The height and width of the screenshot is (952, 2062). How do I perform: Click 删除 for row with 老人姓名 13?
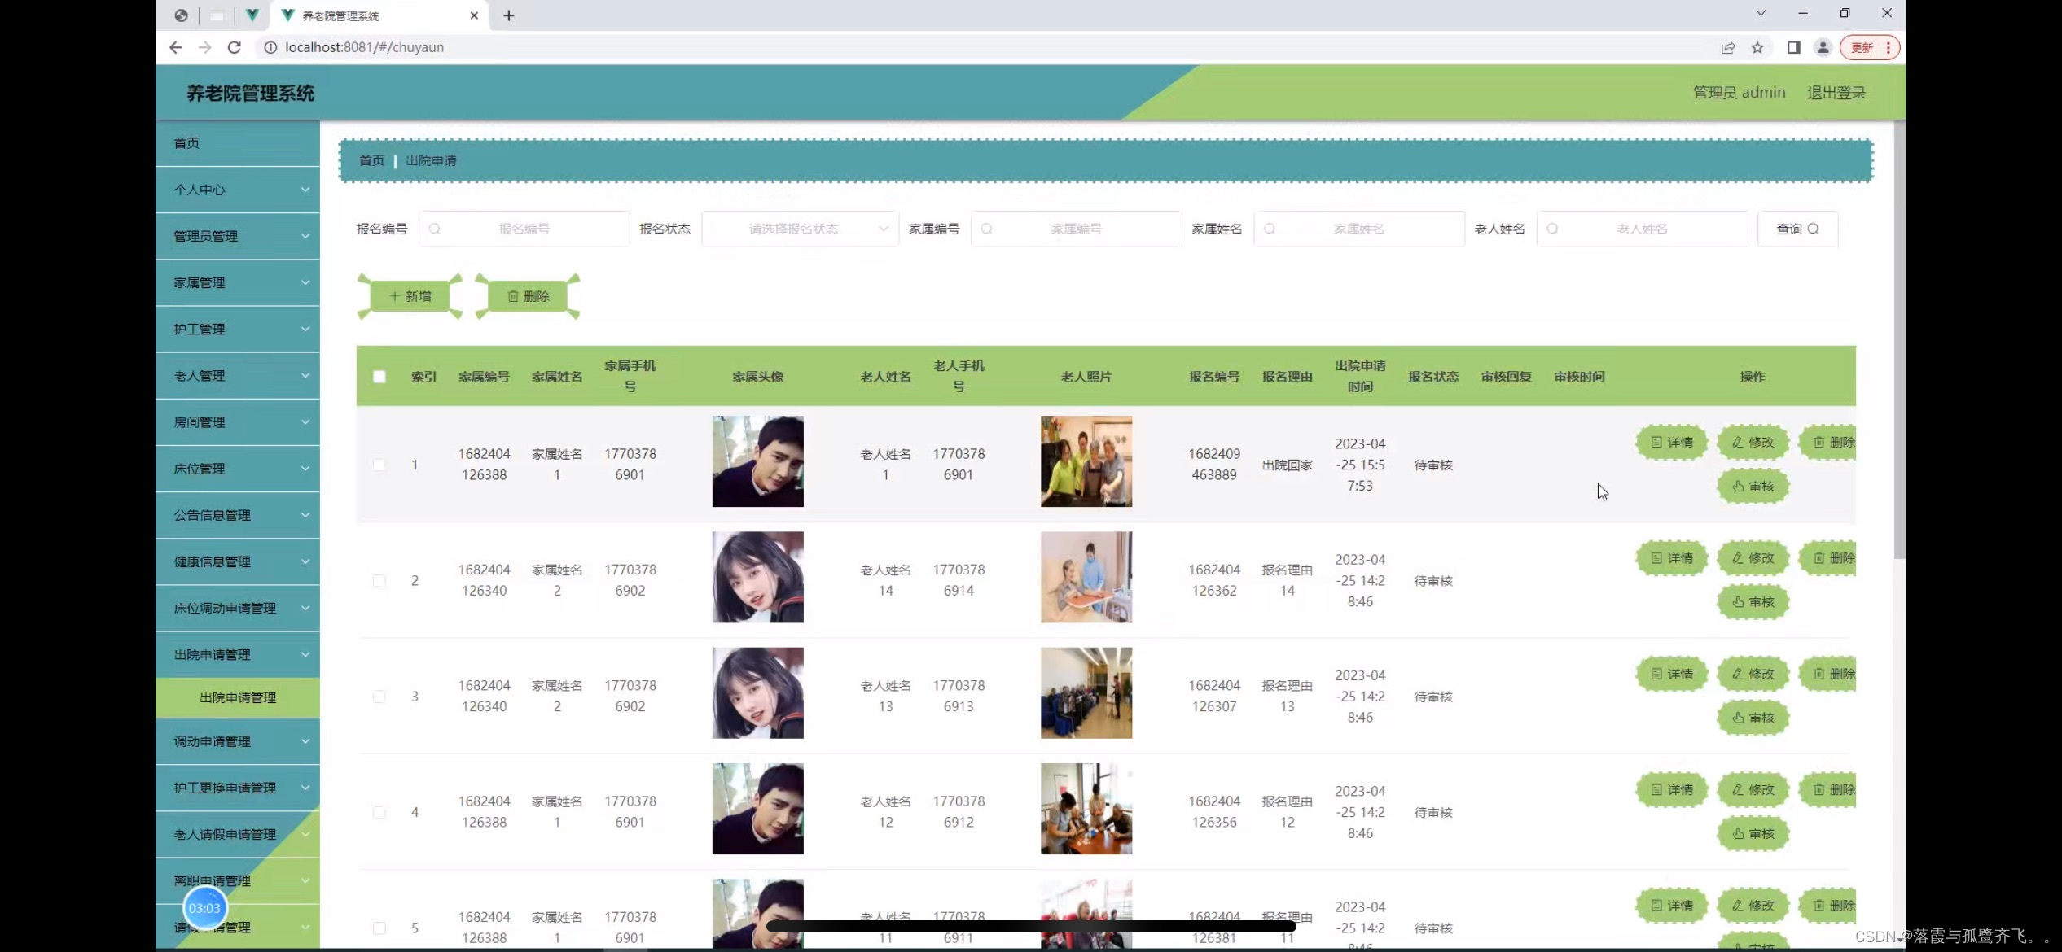pos(1829,674)
